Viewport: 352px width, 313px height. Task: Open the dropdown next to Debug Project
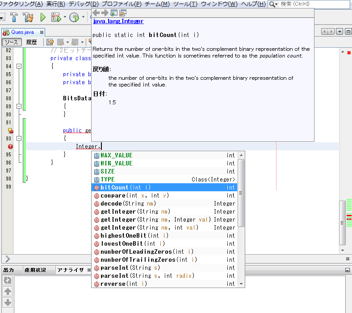[65, 17]
